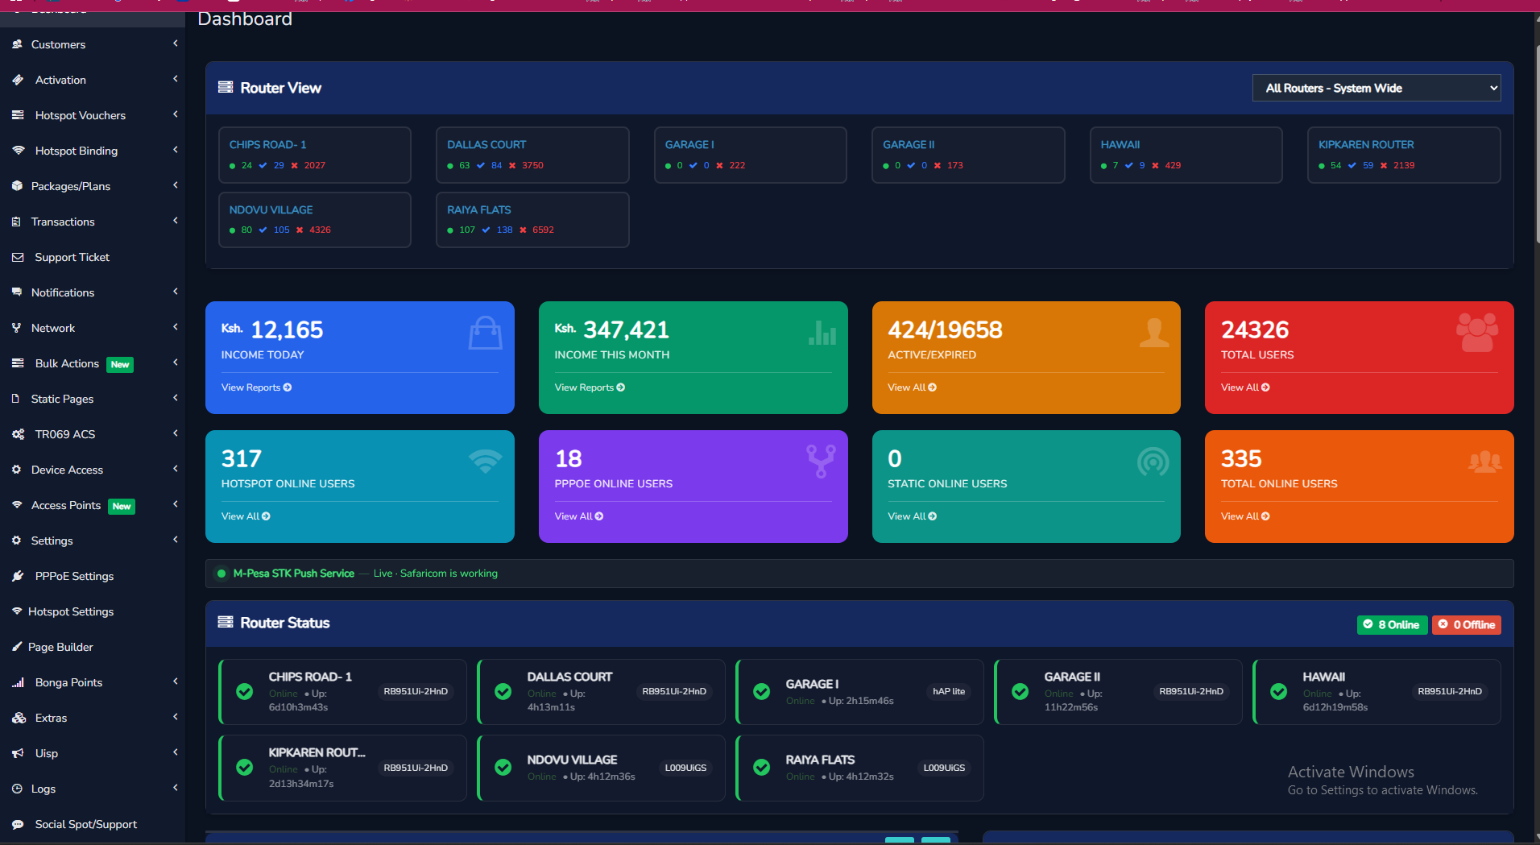Open Hotspot Settings via its wifi icon
The height and width of the screenshot is (845, 1540).
[17, 611]
